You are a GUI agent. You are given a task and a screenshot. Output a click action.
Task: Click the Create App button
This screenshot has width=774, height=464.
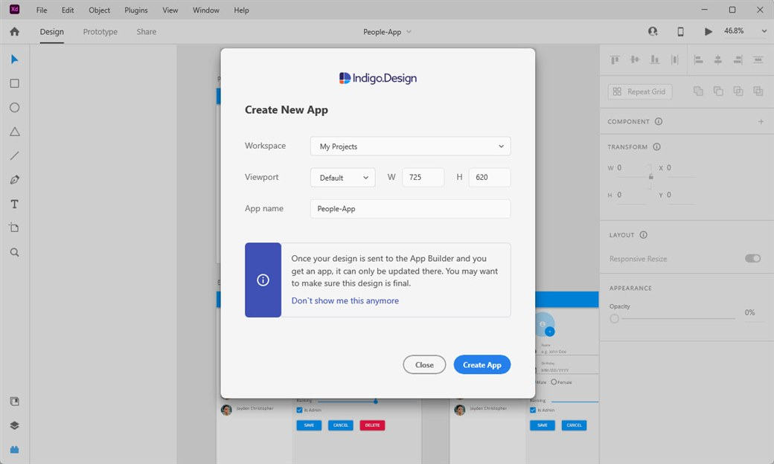[482, 364]
